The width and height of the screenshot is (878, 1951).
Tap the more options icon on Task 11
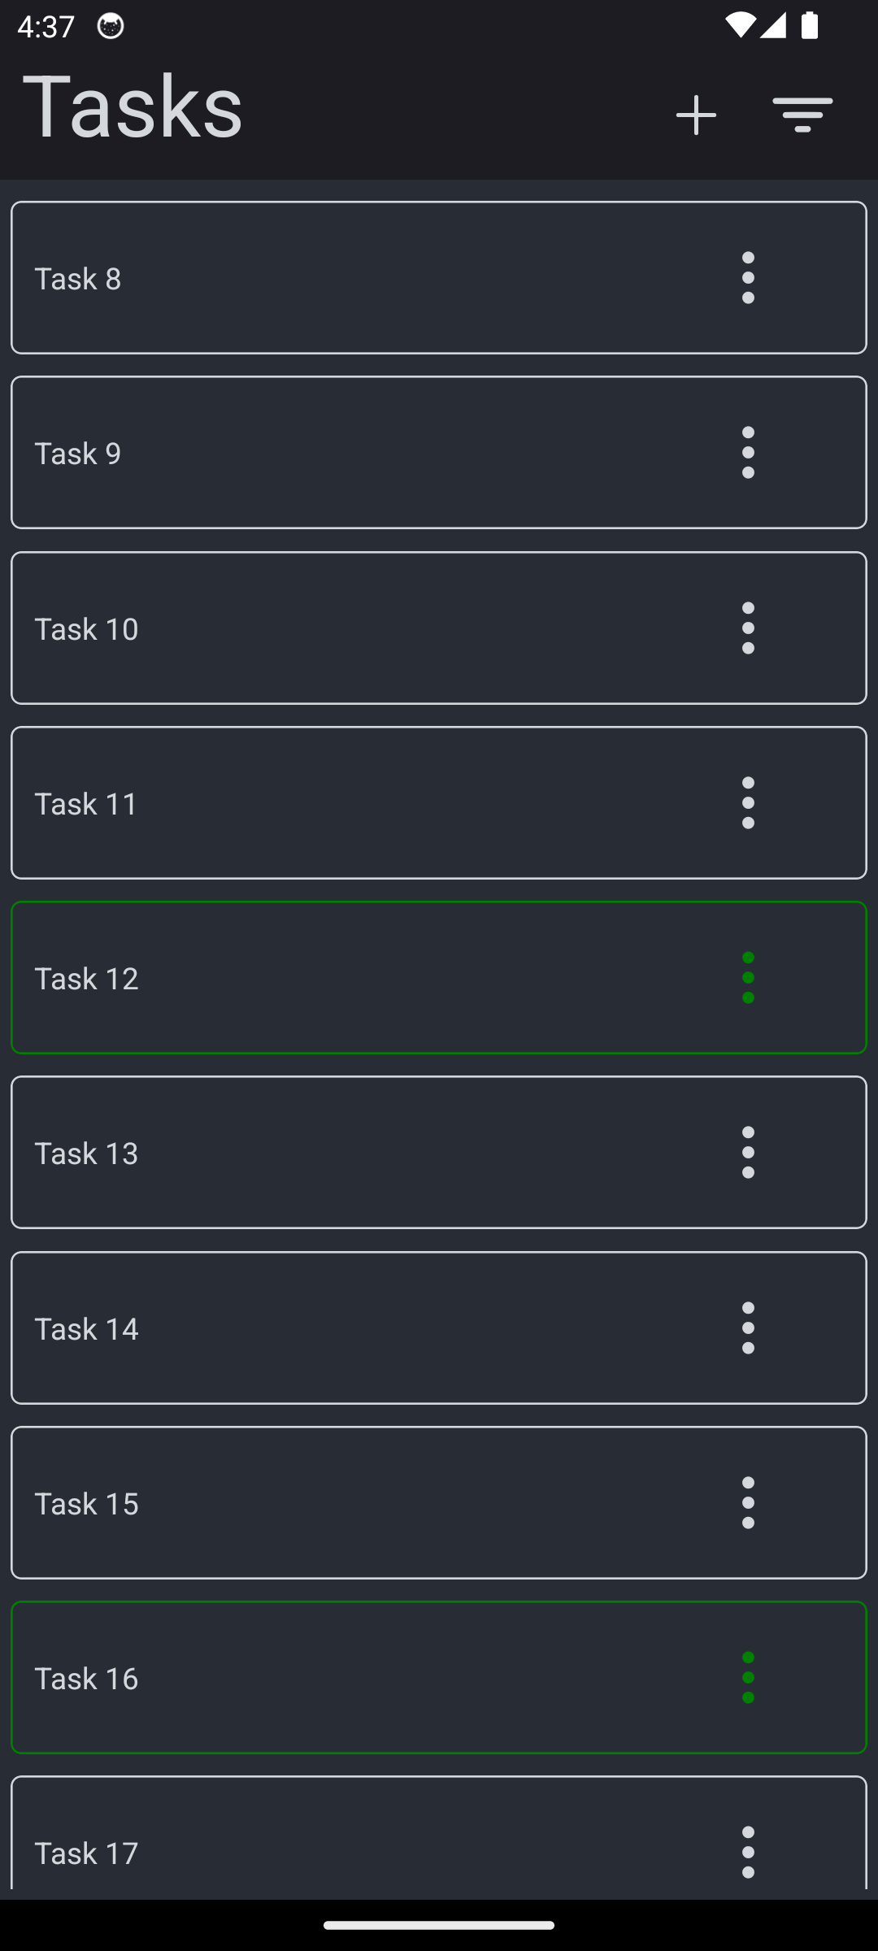(748, 803)
